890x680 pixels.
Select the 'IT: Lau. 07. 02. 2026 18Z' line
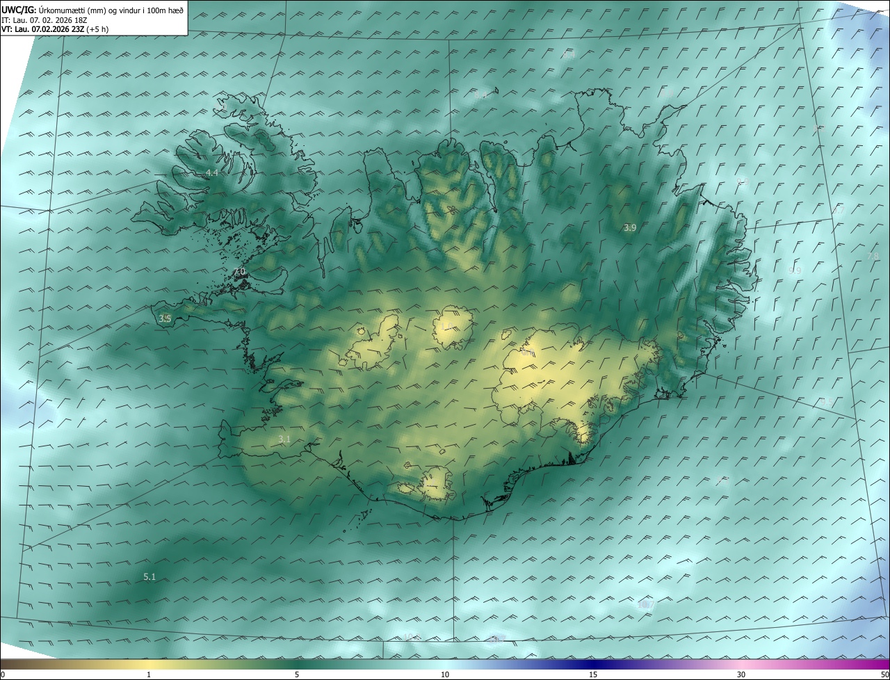click(44, 20)
